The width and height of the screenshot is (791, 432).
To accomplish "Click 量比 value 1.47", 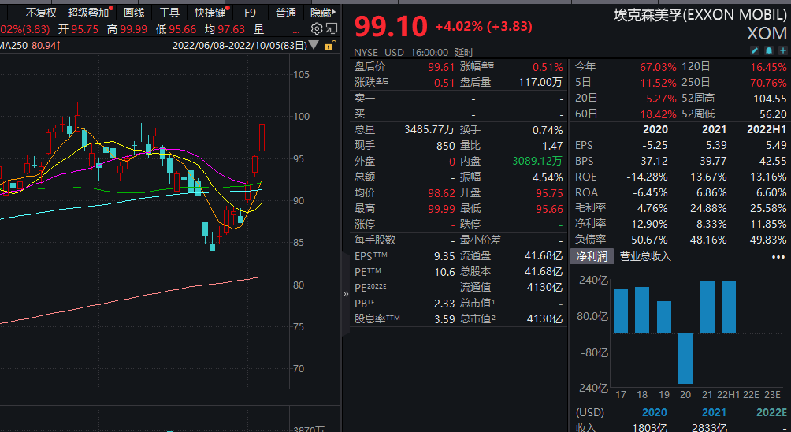I will (x=552, y=146).
